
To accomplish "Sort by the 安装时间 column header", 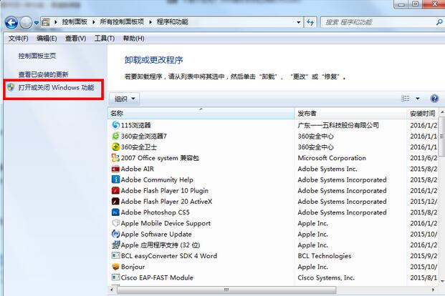I will pos(424,113).
